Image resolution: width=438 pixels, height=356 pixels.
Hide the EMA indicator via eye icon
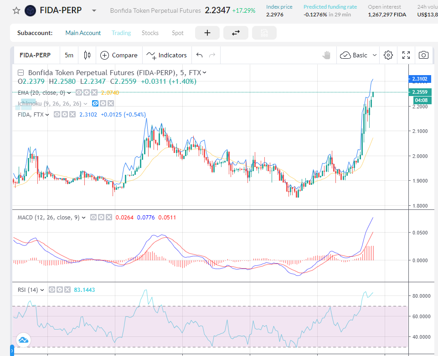click(x=79, y=92)
